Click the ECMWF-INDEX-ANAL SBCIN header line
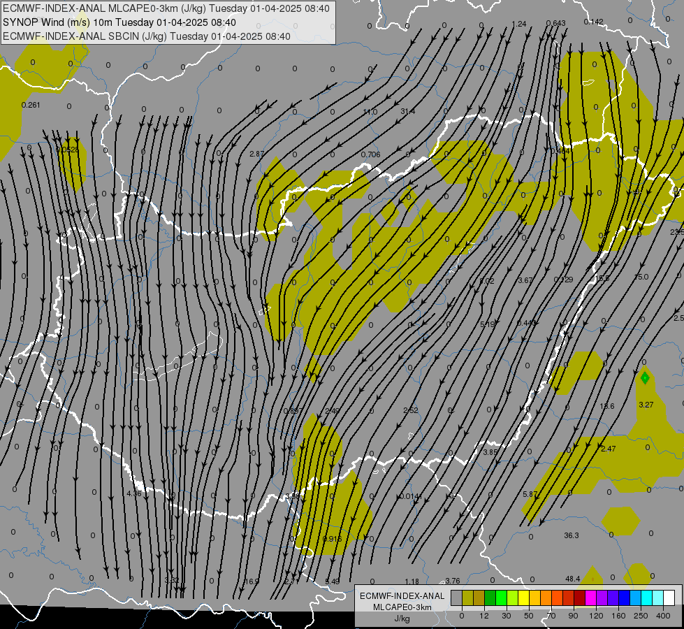 [x=147, y=36]
